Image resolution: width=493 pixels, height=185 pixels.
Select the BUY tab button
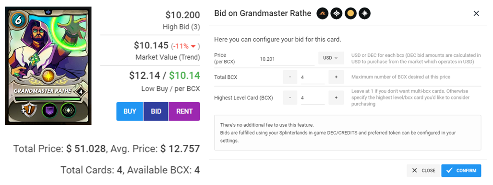click(x=130, y=111)
